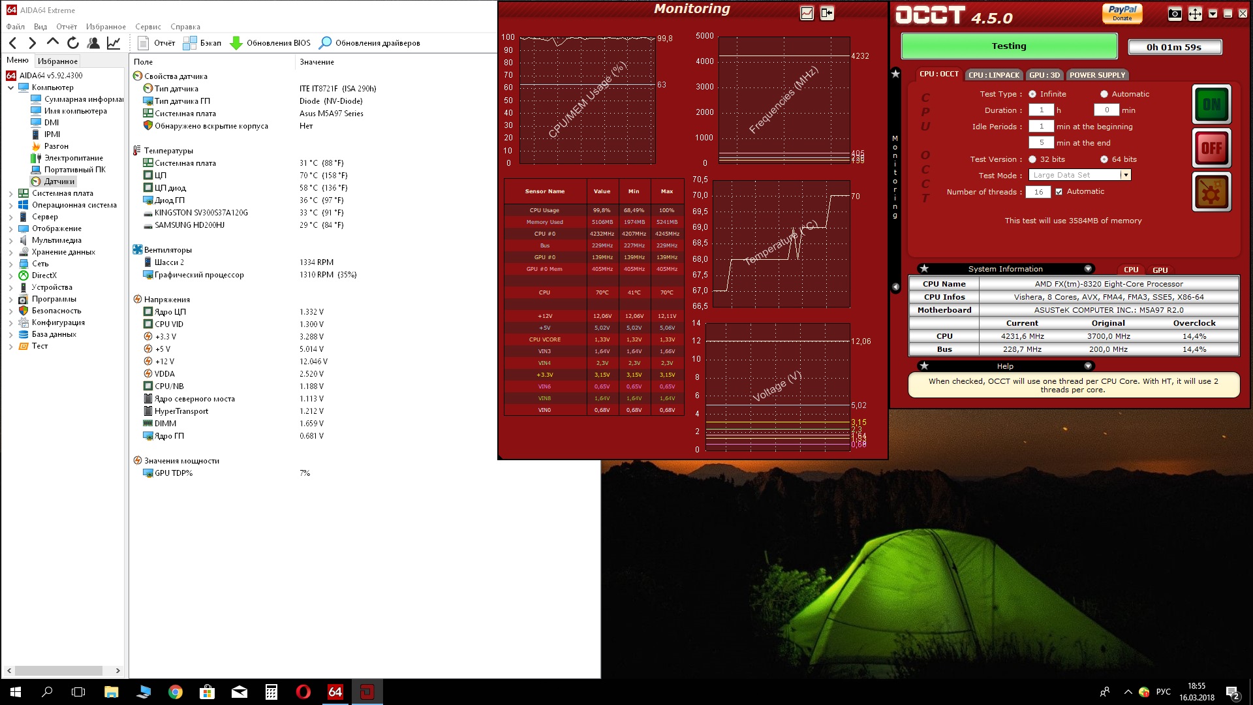Click Обновления драйверов toolbar button
This screenshot has width=1253, height=705.
369,43
